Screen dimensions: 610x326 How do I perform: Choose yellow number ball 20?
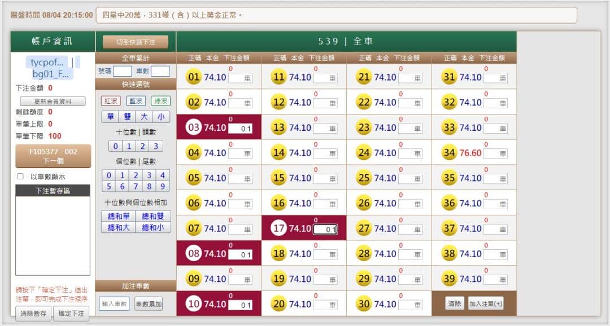[x=278, y=304]
